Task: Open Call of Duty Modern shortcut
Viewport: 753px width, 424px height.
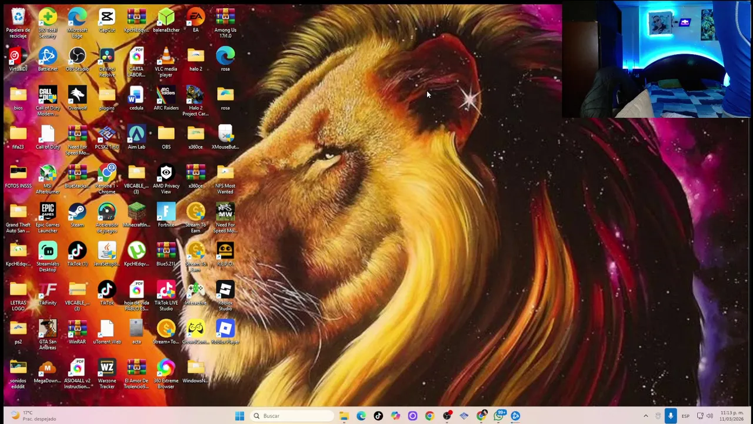Action: 48,101
